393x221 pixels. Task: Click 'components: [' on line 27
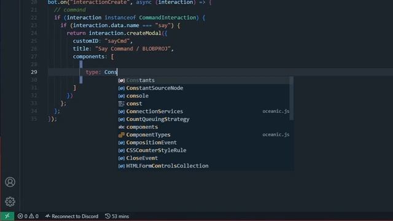point(93,56)
